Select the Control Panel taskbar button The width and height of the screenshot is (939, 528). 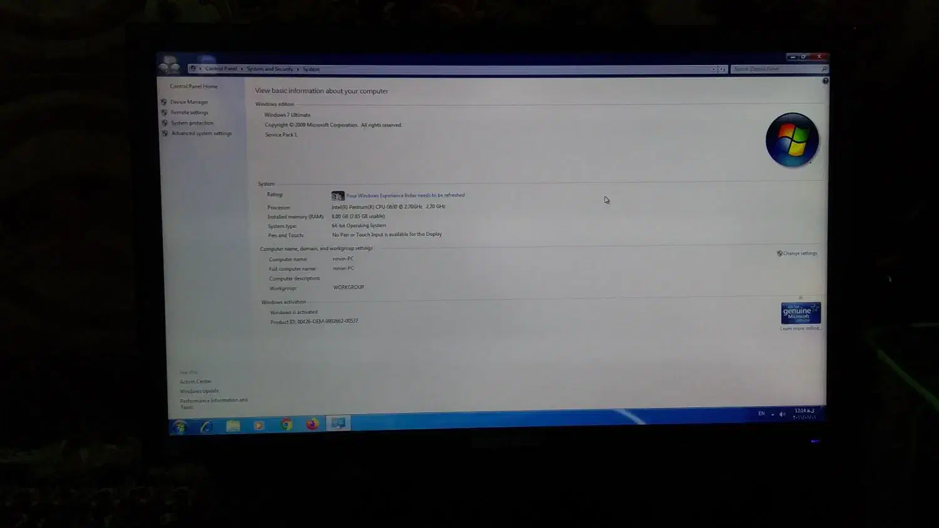[x=339, y=424]
